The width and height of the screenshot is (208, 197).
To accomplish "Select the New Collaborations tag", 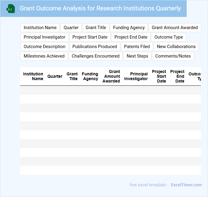I will click(x=176, y=47).
